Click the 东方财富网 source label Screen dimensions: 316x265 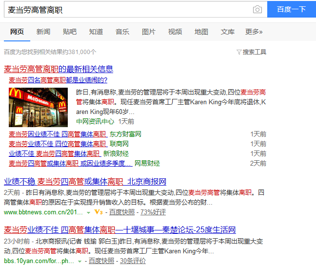125,134
